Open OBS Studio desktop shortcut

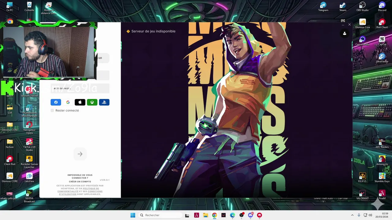(362, 7)
